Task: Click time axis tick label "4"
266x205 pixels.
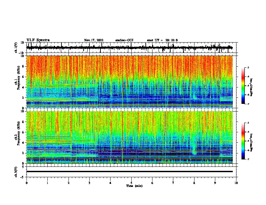Action: (x=110, y=183)
